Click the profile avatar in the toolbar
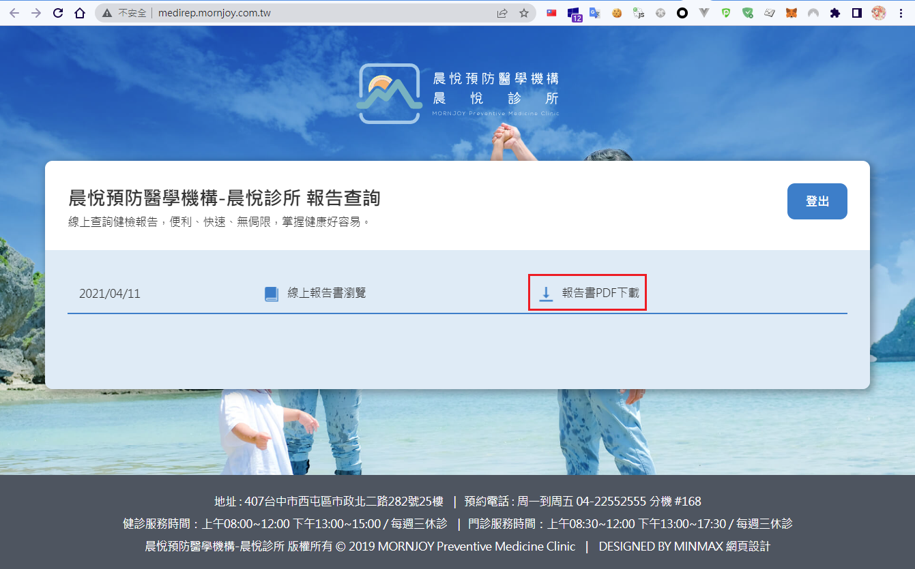 [x=879, y=13]
